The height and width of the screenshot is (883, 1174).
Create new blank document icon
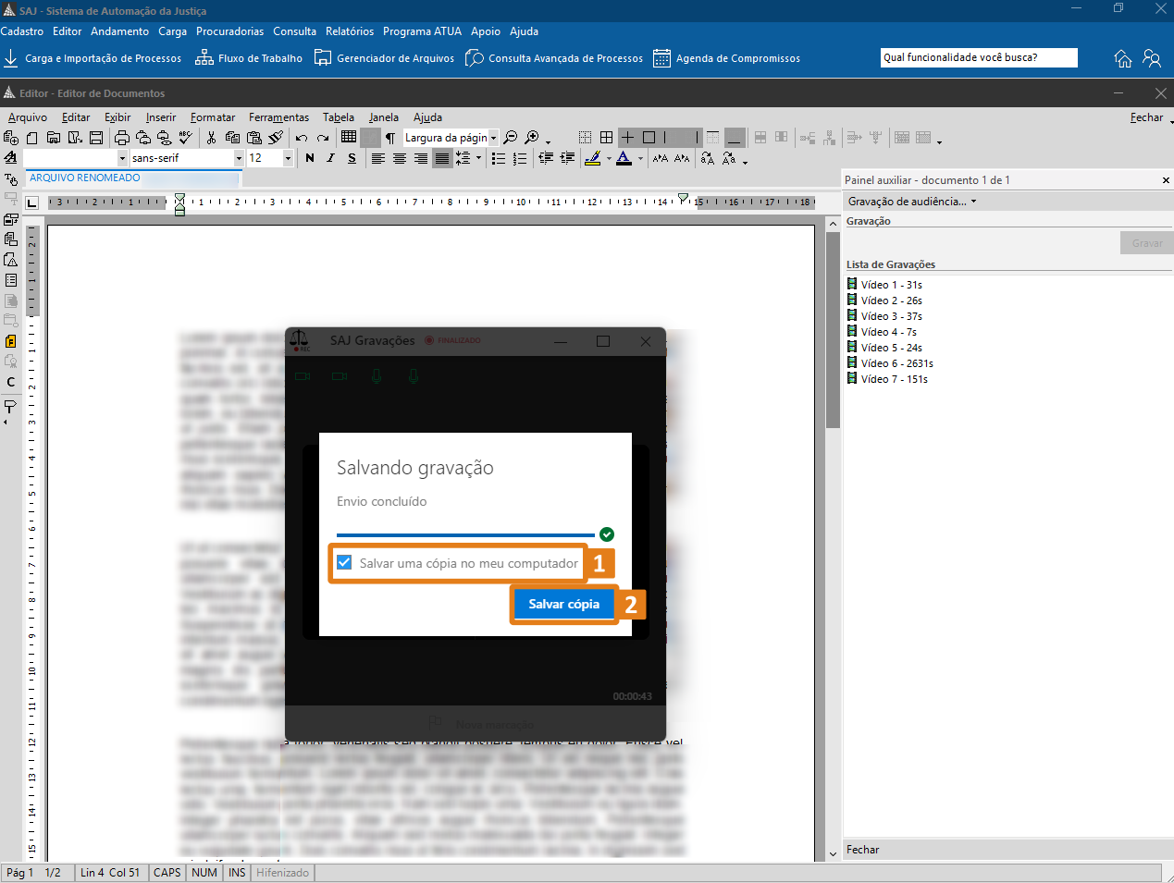click(32, 138)
